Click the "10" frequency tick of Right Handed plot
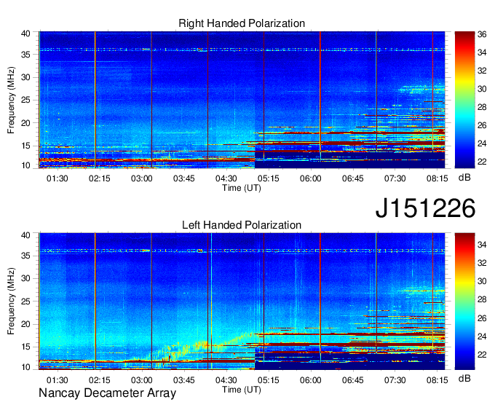Viewport: 495px width, 402px height. pos(25,165)
